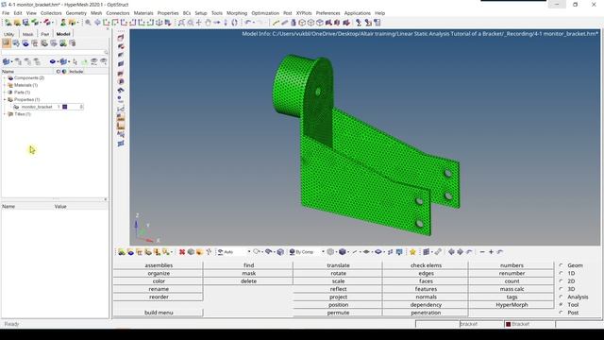
Task: Expand the Titles (1) tree node
Action: click(x=5, y=114)
